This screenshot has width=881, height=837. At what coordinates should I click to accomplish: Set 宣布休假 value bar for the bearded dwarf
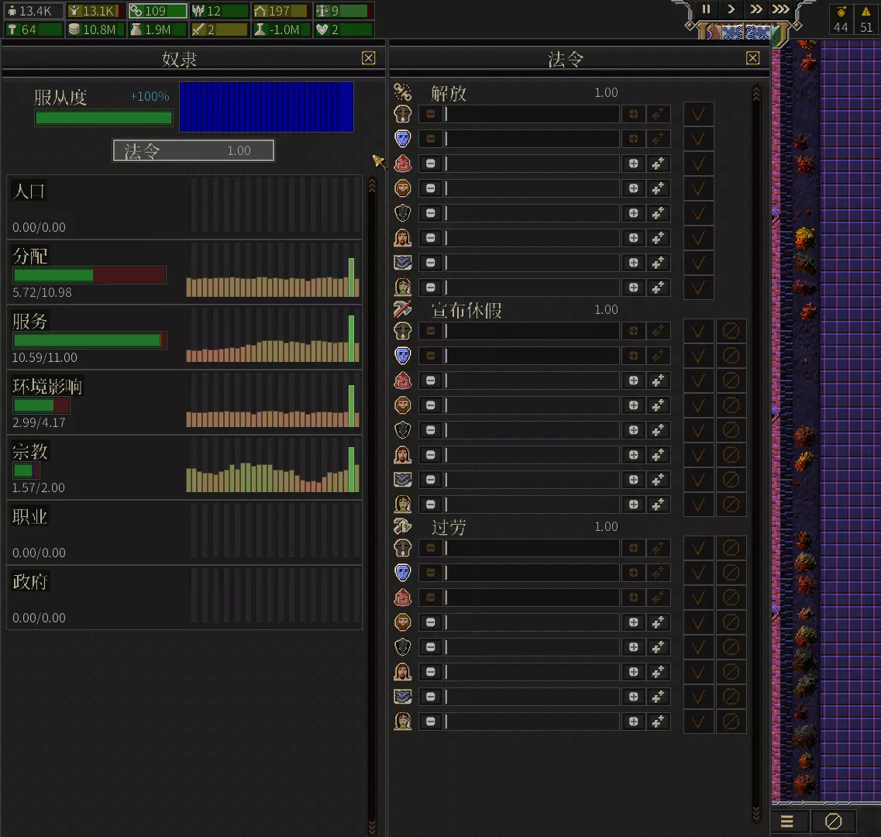click(532, 405)
